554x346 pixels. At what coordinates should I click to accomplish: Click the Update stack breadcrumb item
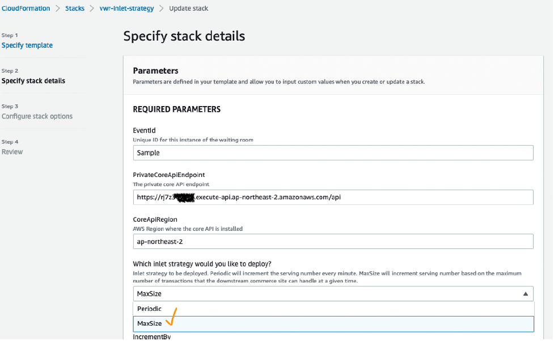coord(189,9)
